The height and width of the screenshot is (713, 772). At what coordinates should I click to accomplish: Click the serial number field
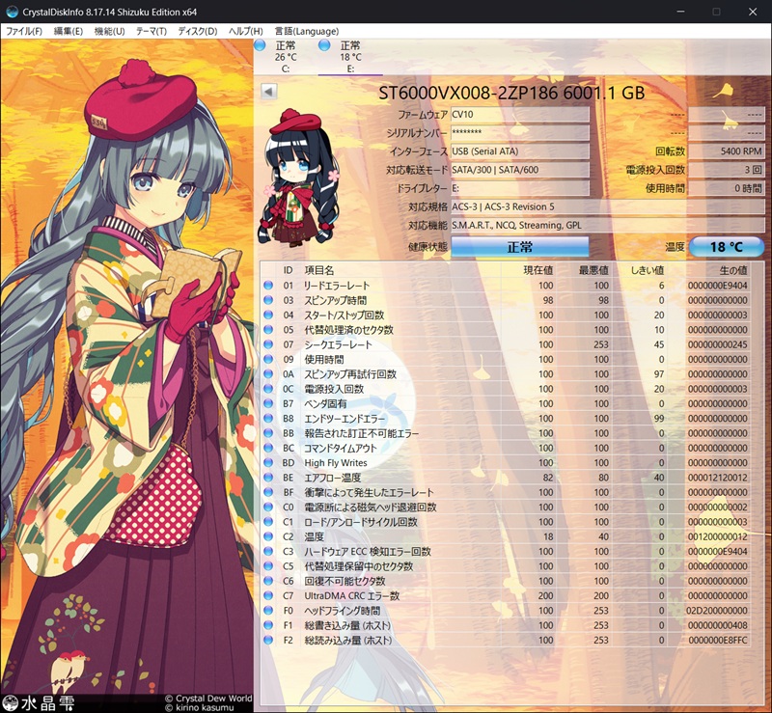(x=520, y=132)
